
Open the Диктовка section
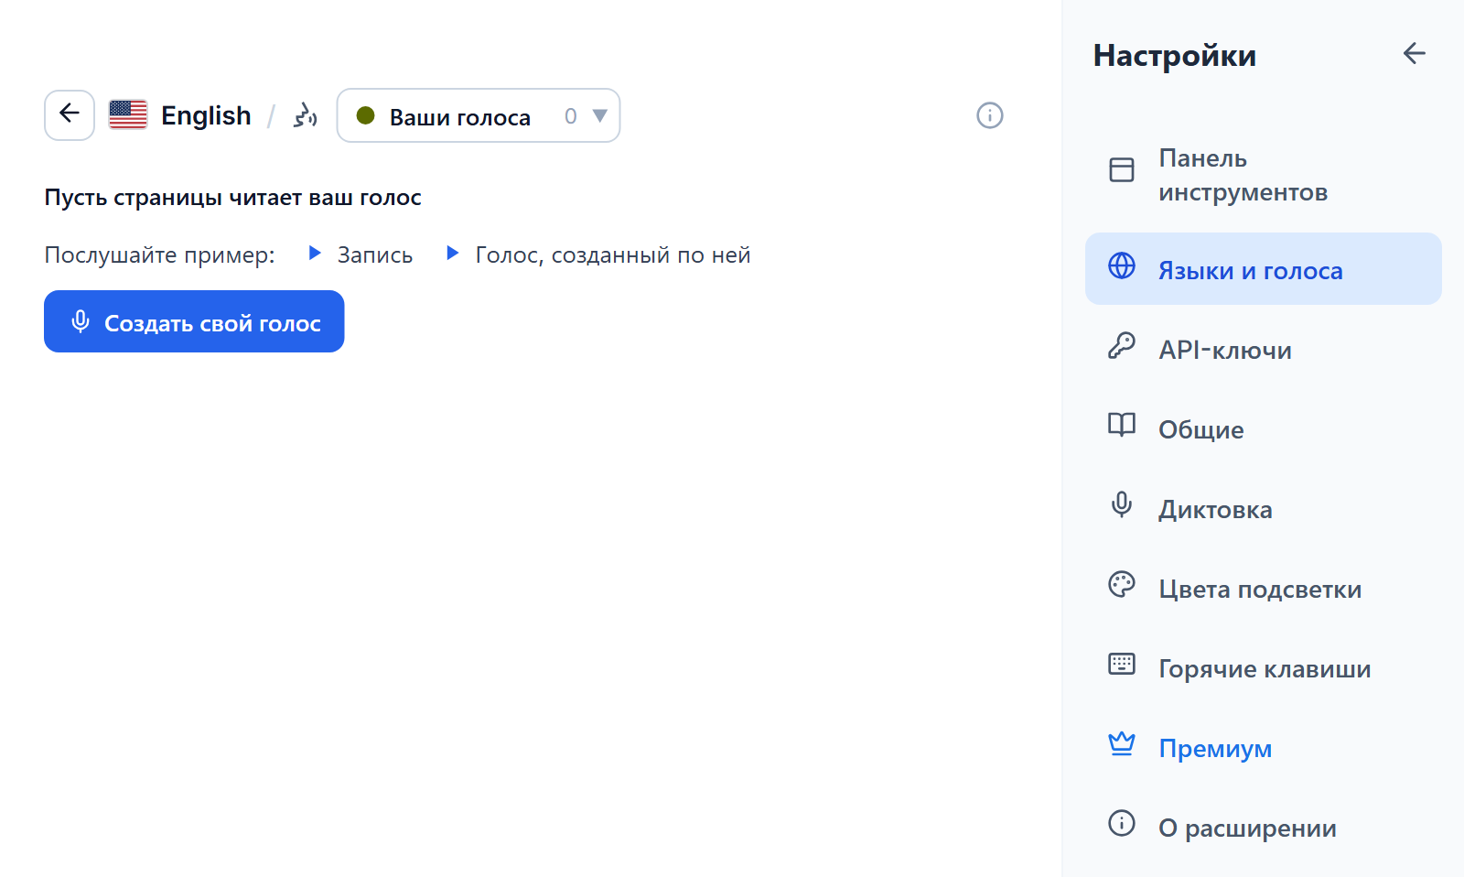1264,508
